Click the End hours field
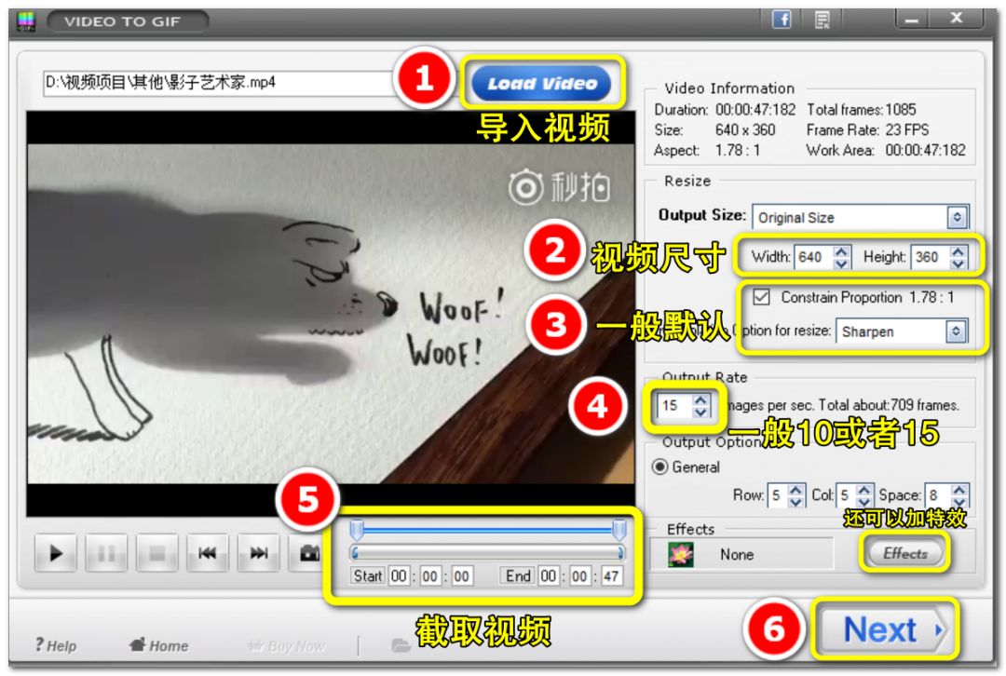Image resolution: width=1006 pixels, height=676 pixels. (548, 576)
